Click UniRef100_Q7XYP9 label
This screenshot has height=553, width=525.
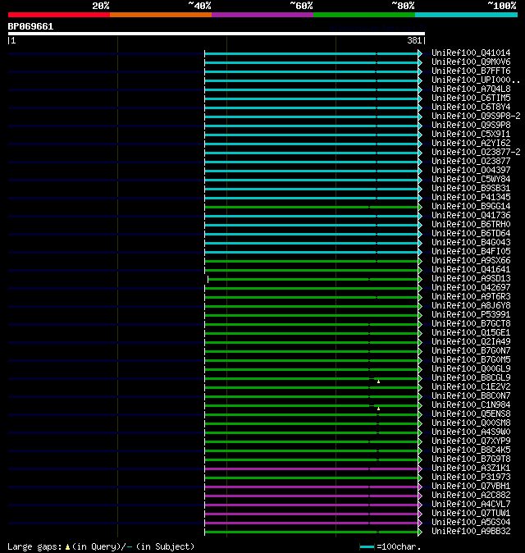[x=471, y=441]
